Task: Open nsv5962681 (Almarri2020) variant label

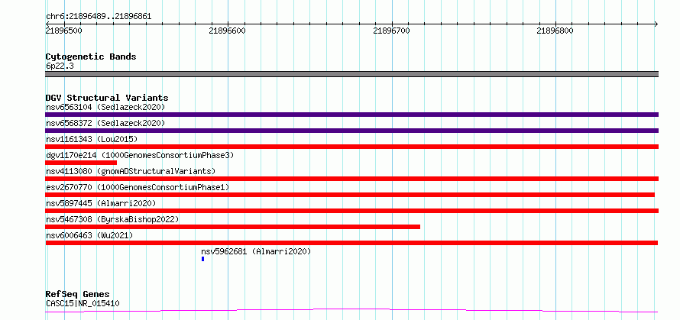Action: (x=256, y=251)
